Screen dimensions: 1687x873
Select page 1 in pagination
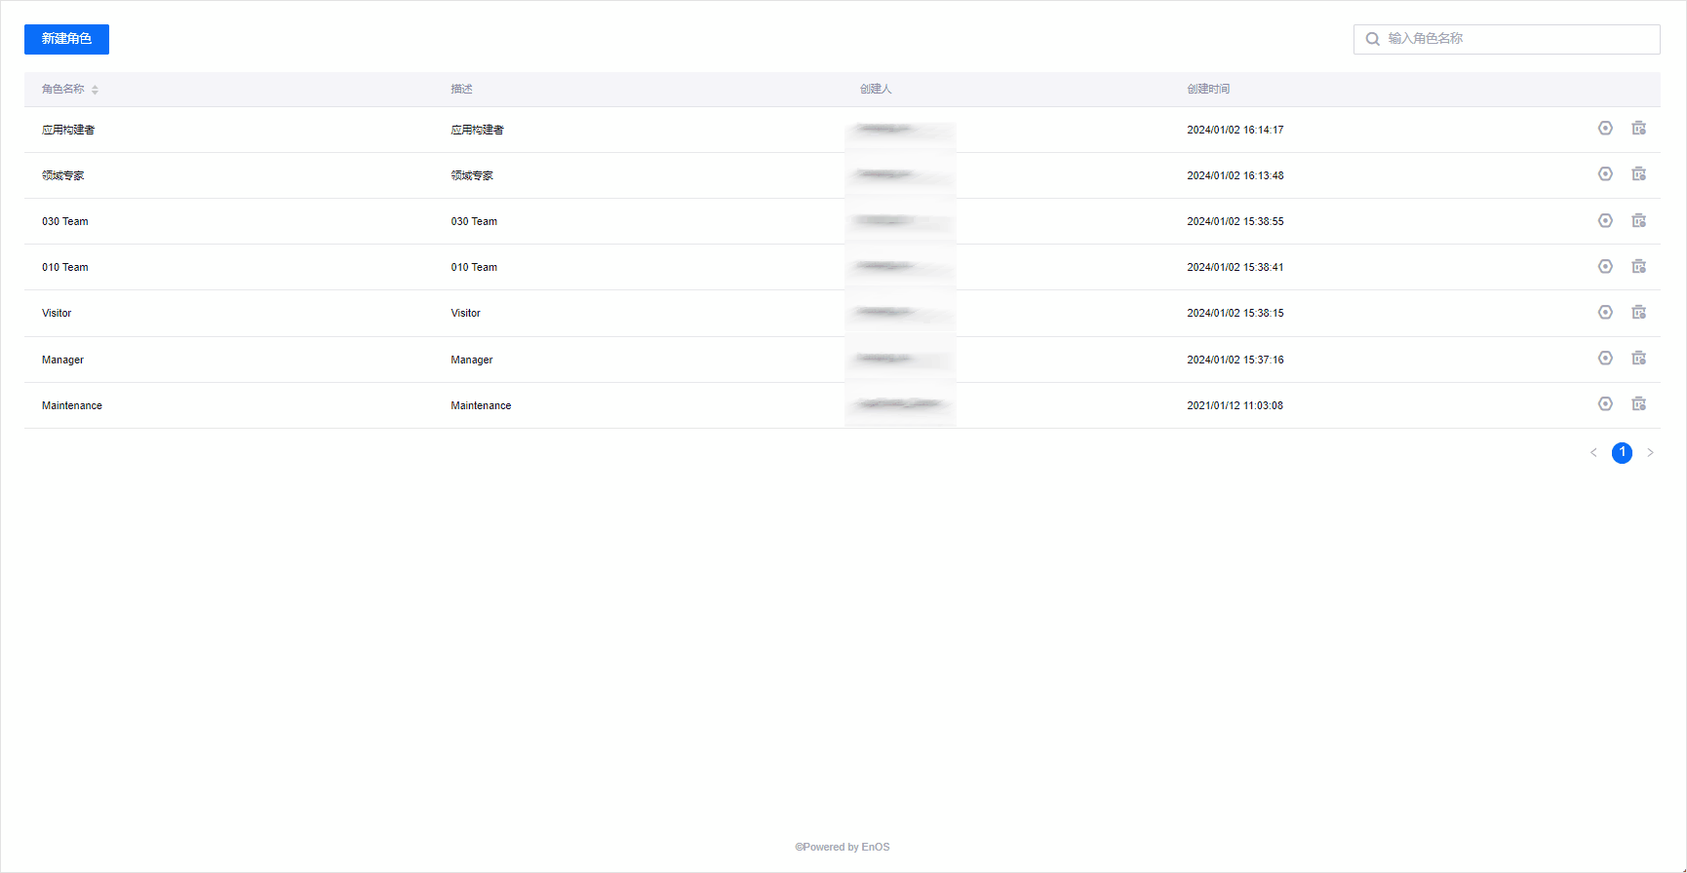click(1622, 453)
